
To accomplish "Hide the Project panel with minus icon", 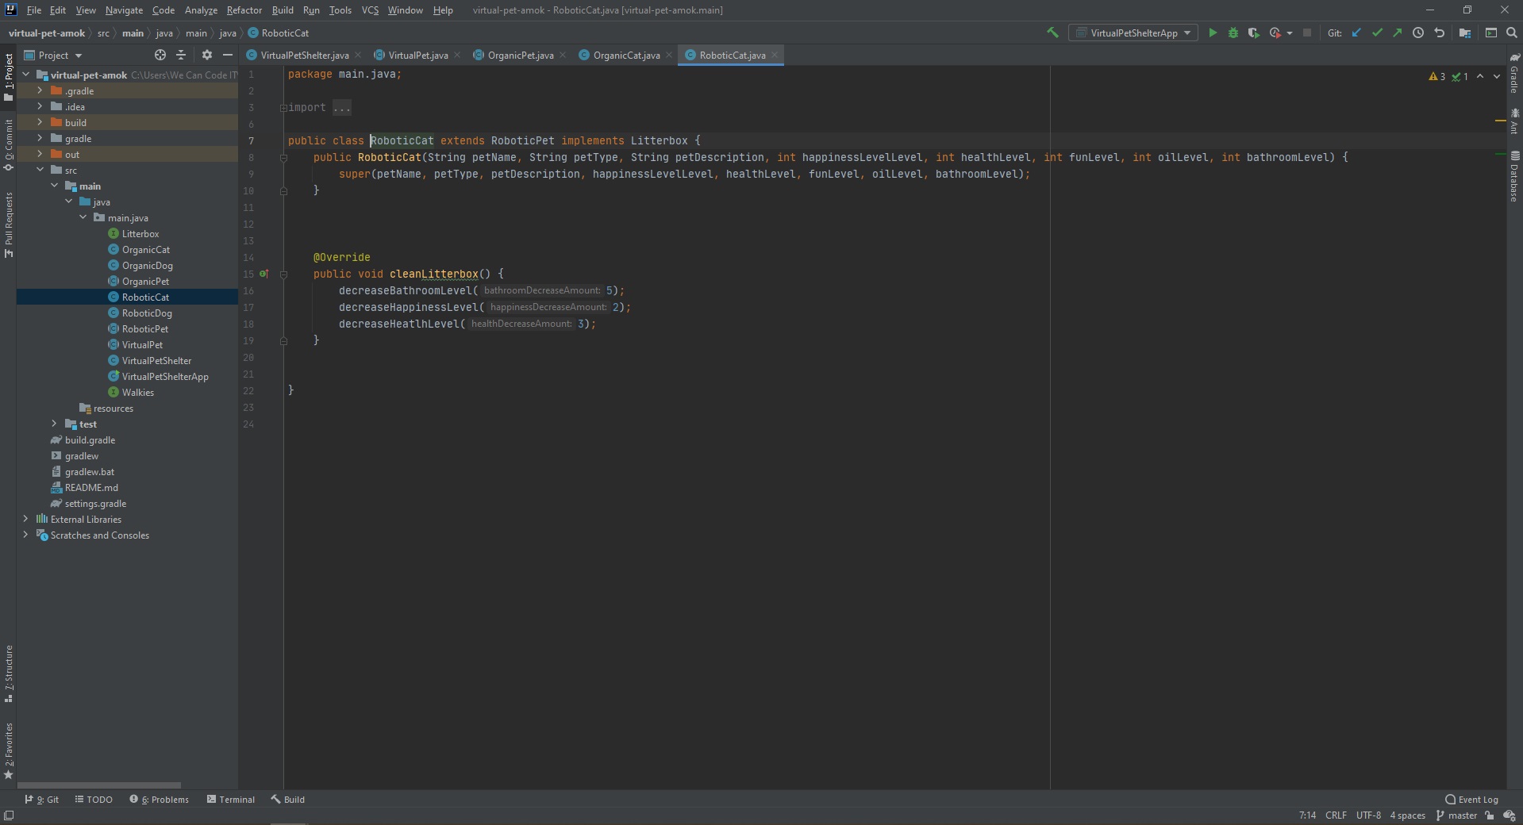I will pos(228,55).
